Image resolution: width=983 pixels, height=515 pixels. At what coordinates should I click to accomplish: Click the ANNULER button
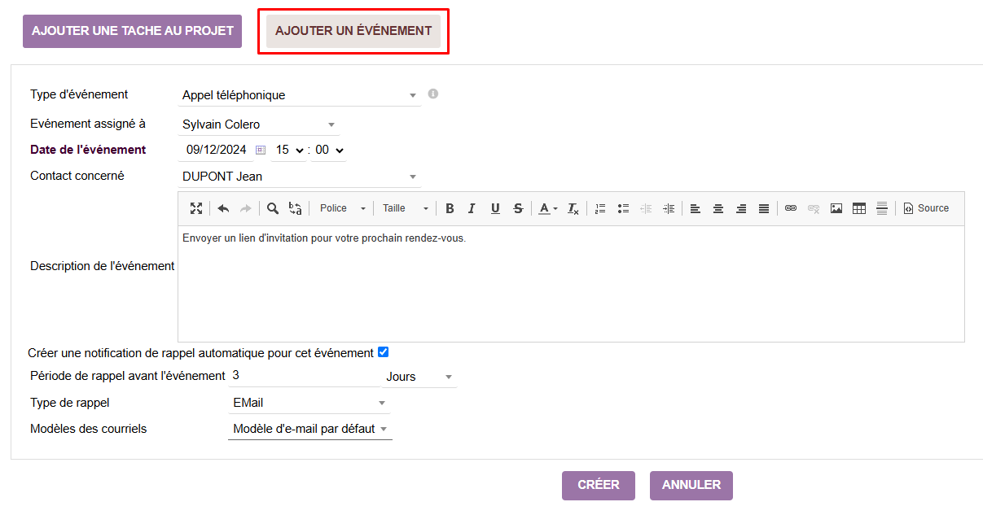click(691, 485)
